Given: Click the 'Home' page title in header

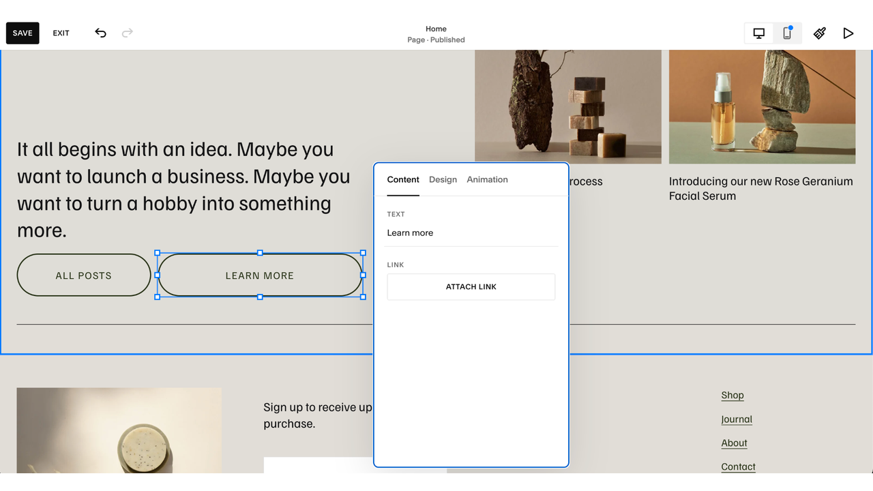Looking at the screenshot, I should coord(436,29).
